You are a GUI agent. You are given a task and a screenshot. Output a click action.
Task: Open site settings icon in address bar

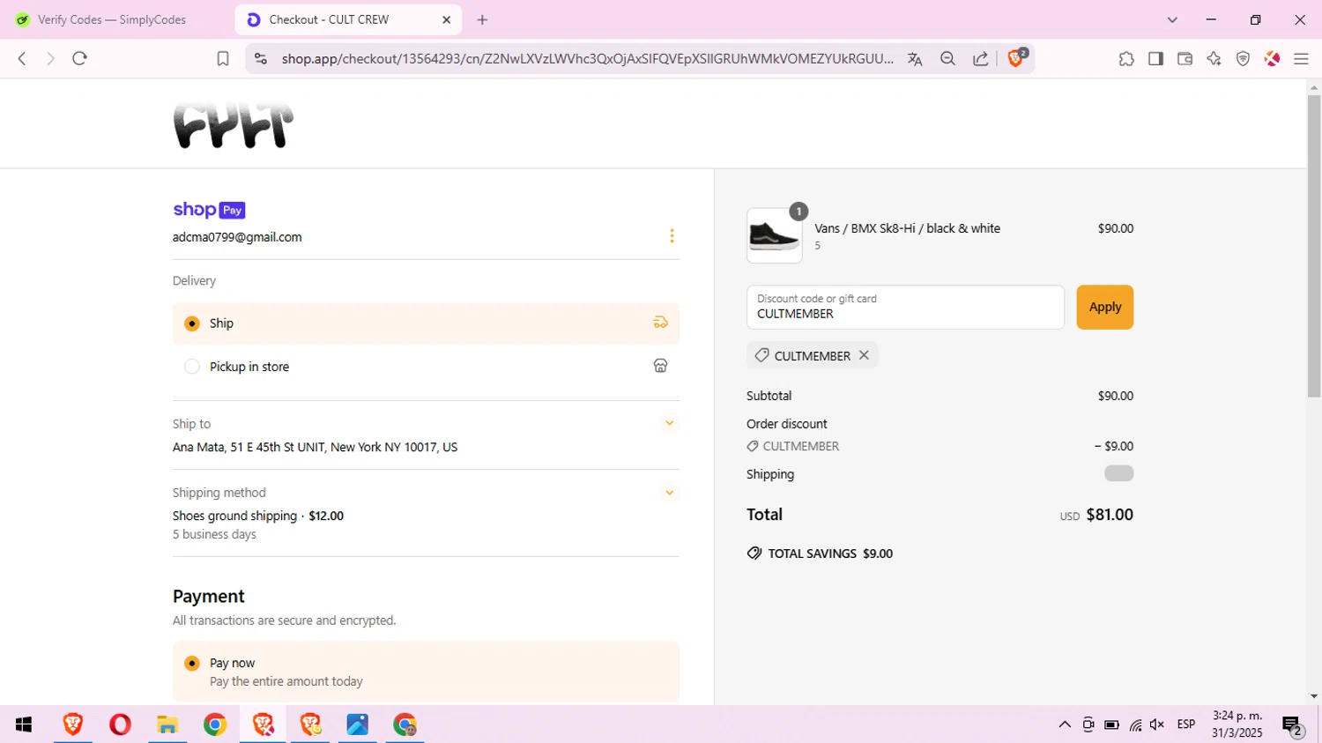(x=260, y=58)
